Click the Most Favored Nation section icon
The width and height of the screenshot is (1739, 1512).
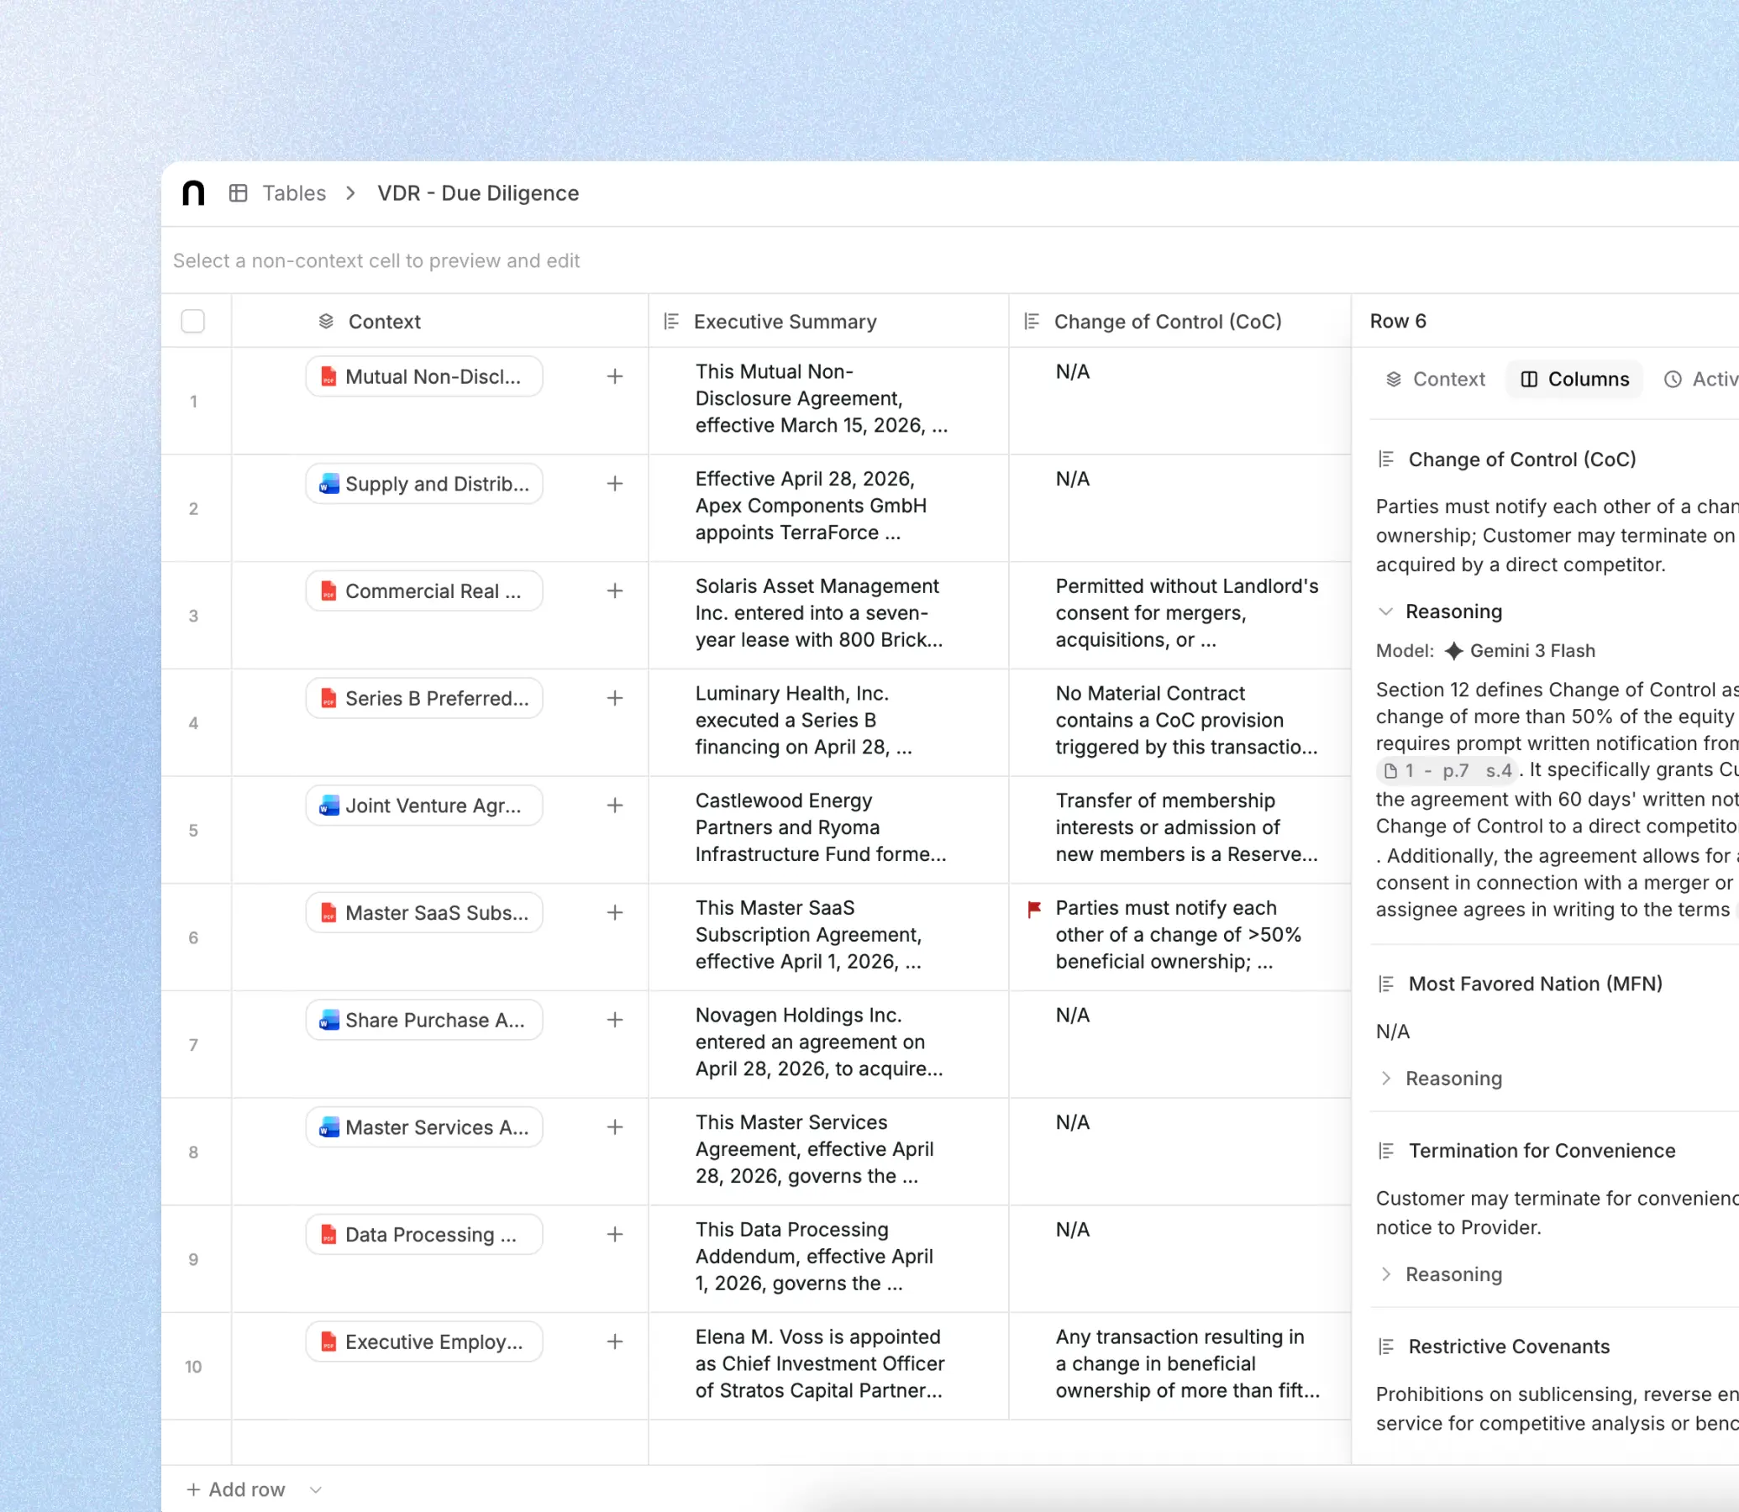coord(1386,984)
